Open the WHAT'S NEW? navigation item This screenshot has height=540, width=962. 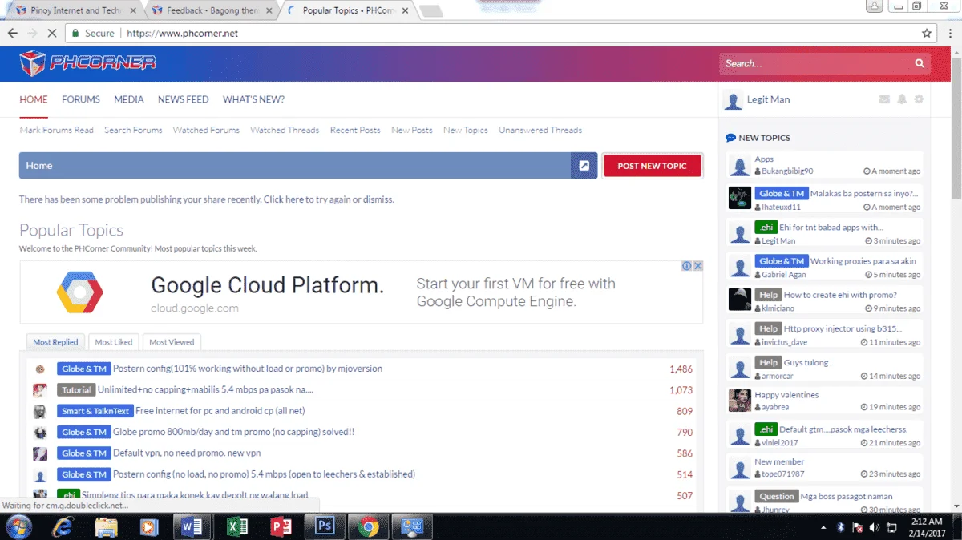(253, 99)
